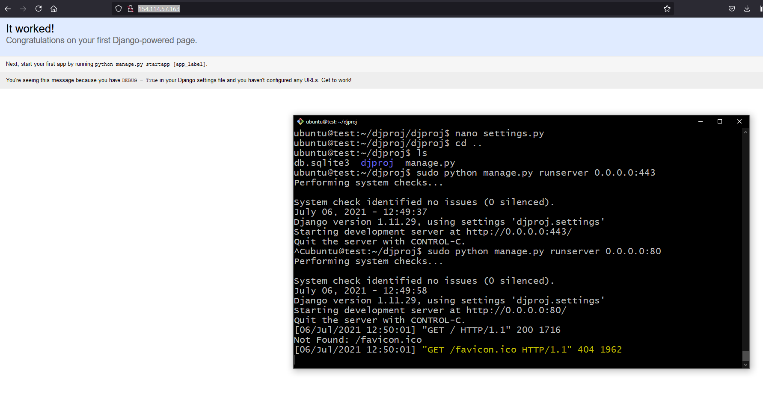763x400 pixels.
Task: Click the browser forward arrow
Action: coord(23,9)
